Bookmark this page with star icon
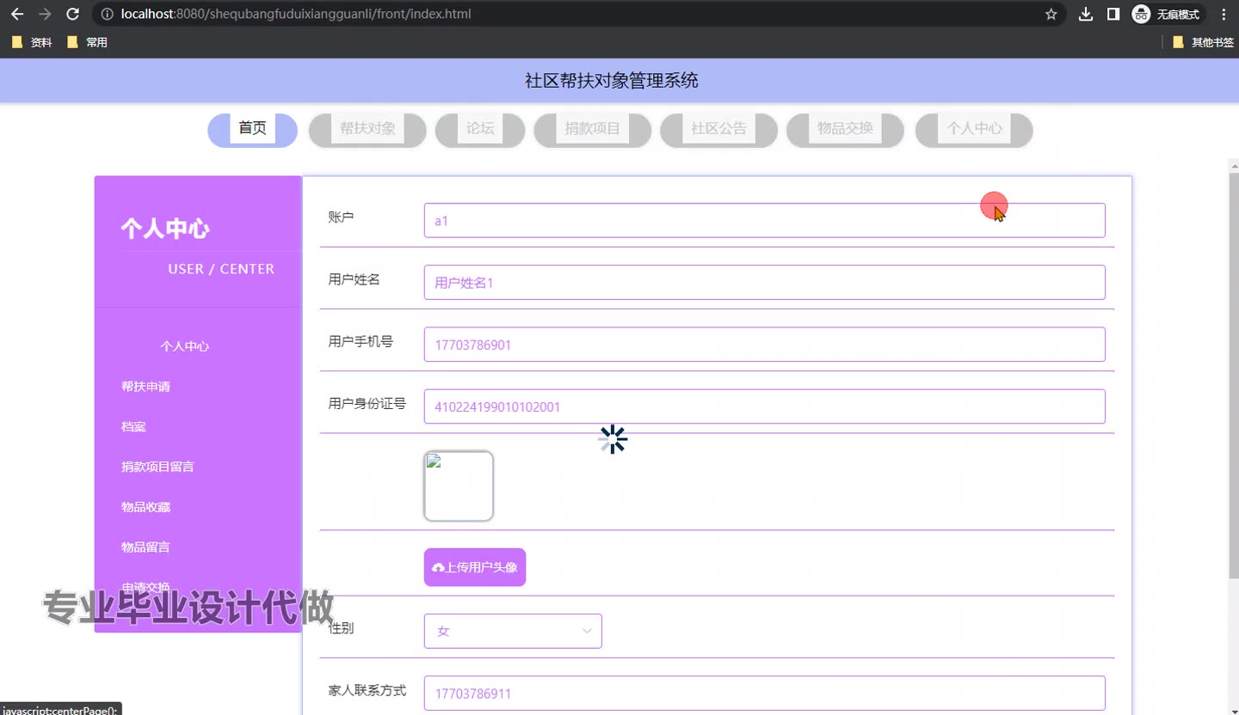This screenshot has height=715, width=1239. (x=1051, y=14)
